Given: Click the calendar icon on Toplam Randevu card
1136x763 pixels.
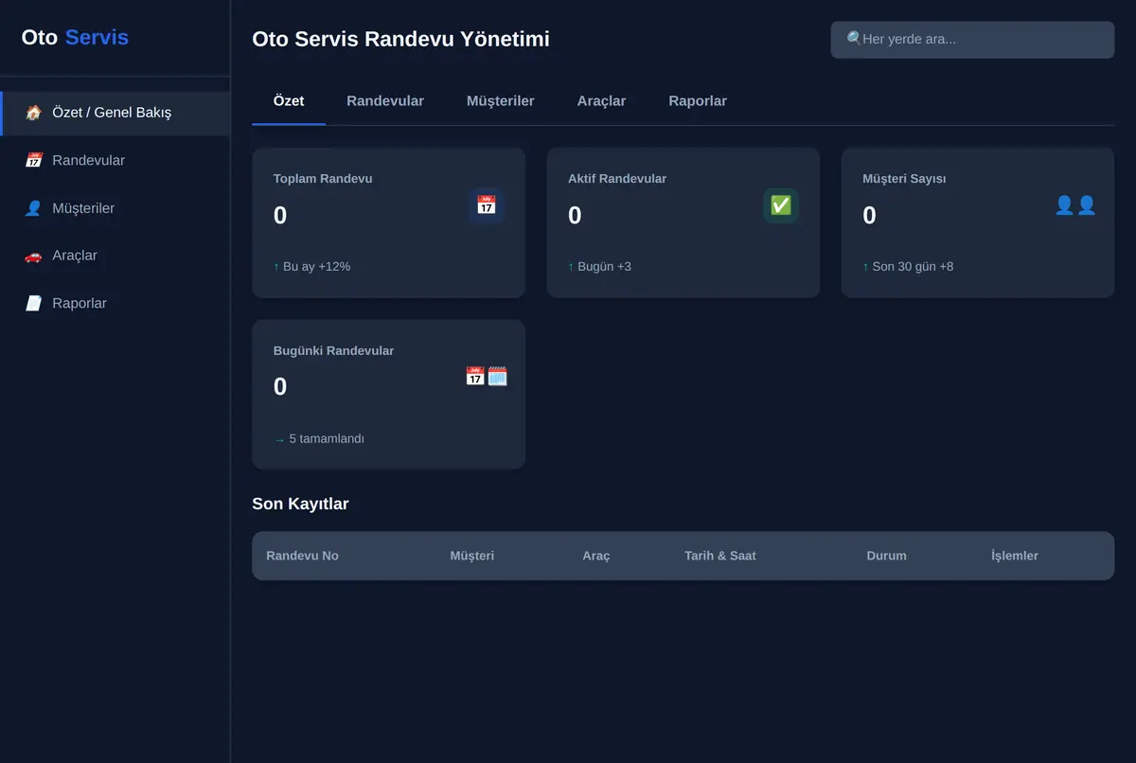Looking at the screenshot, I should click(487, 205).
